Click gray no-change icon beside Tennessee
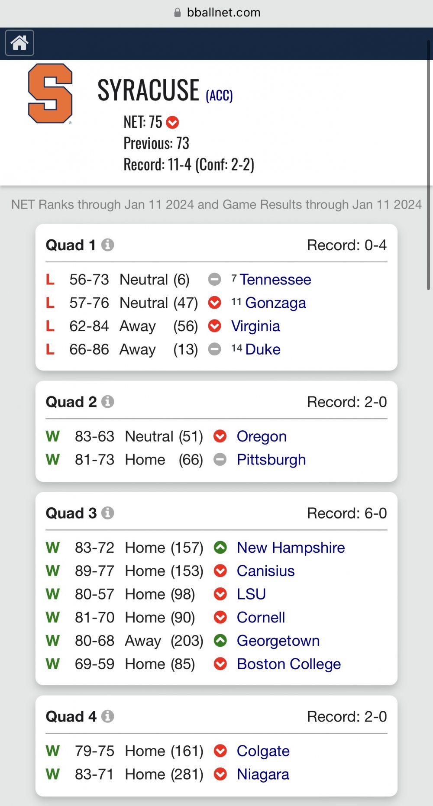 [x=215, y=280]
